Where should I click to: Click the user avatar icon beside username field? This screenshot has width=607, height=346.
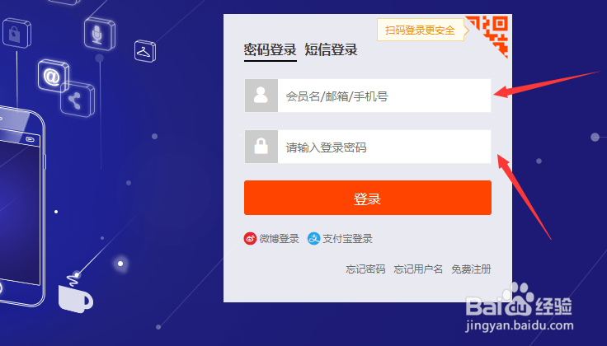pyautogui.click(x=261, y=96)
